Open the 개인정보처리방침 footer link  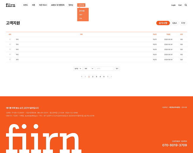pos(175,107)
